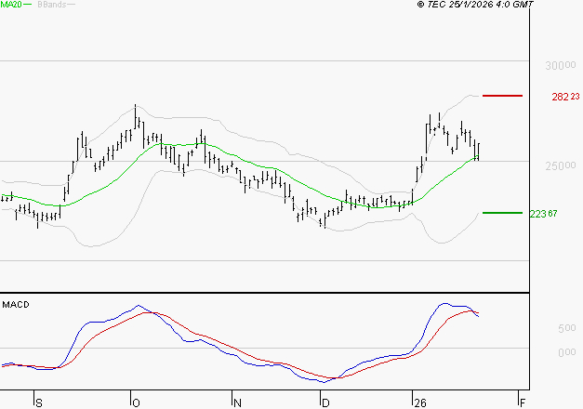Viewport: 583px width, 409px height.
Task: Click the red 282.23 resistance value
Action: coord(565,97)
